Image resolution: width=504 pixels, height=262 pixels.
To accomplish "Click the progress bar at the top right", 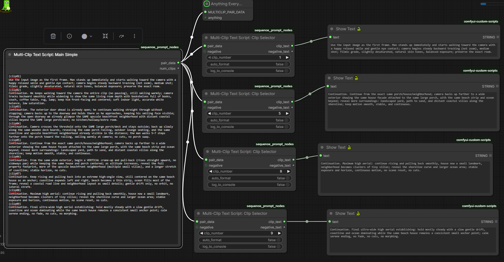I will click(492, 4).
